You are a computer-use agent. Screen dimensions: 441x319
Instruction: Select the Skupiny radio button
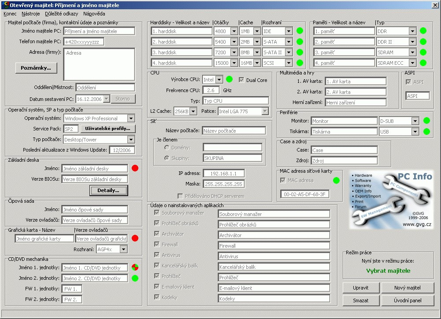[x=167, y=158]
